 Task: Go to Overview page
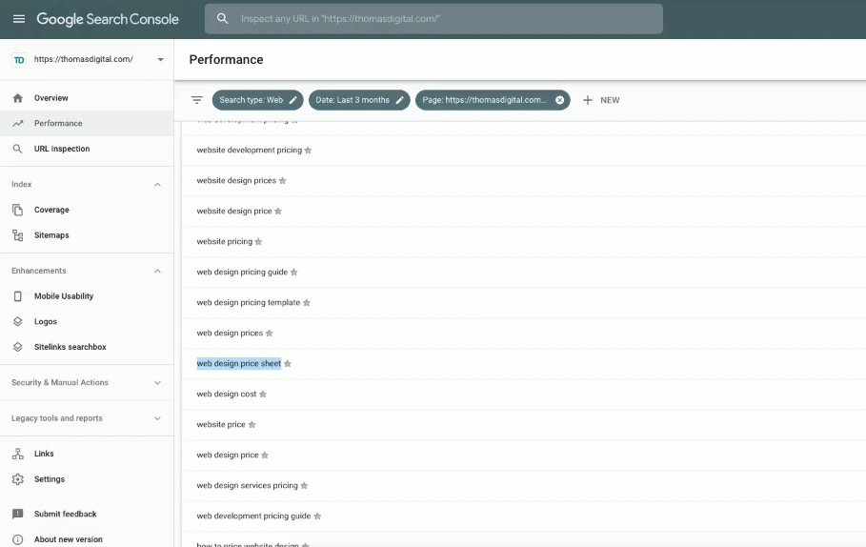(x=51, y=98)
